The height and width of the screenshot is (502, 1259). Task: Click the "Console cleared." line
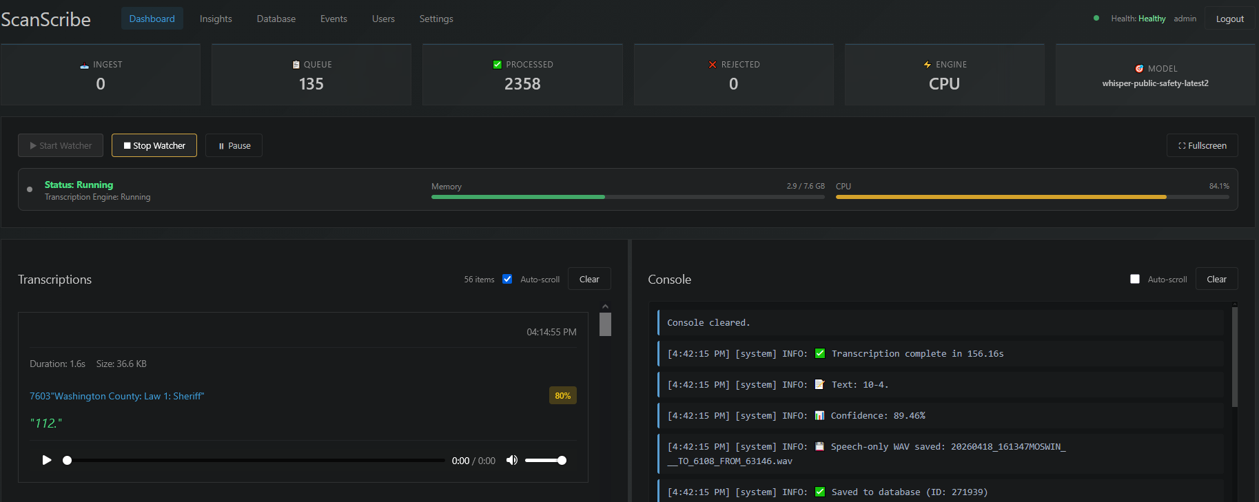(x=941, y=322)
